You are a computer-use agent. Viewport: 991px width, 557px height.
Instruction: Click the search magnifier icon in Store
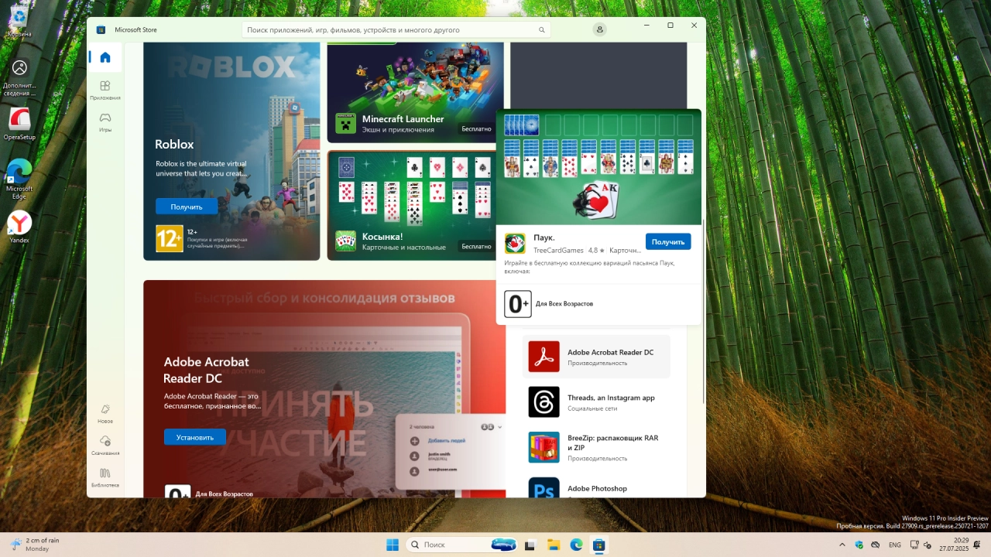[x=542, y=30]
